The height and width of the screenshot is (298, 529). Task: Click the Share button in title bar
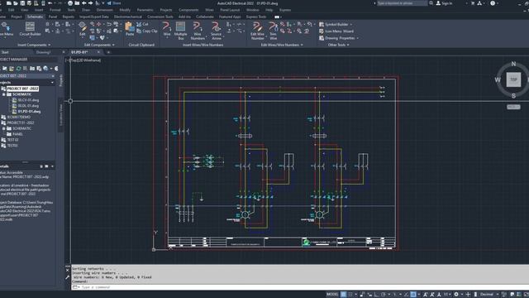click(114, 3)
